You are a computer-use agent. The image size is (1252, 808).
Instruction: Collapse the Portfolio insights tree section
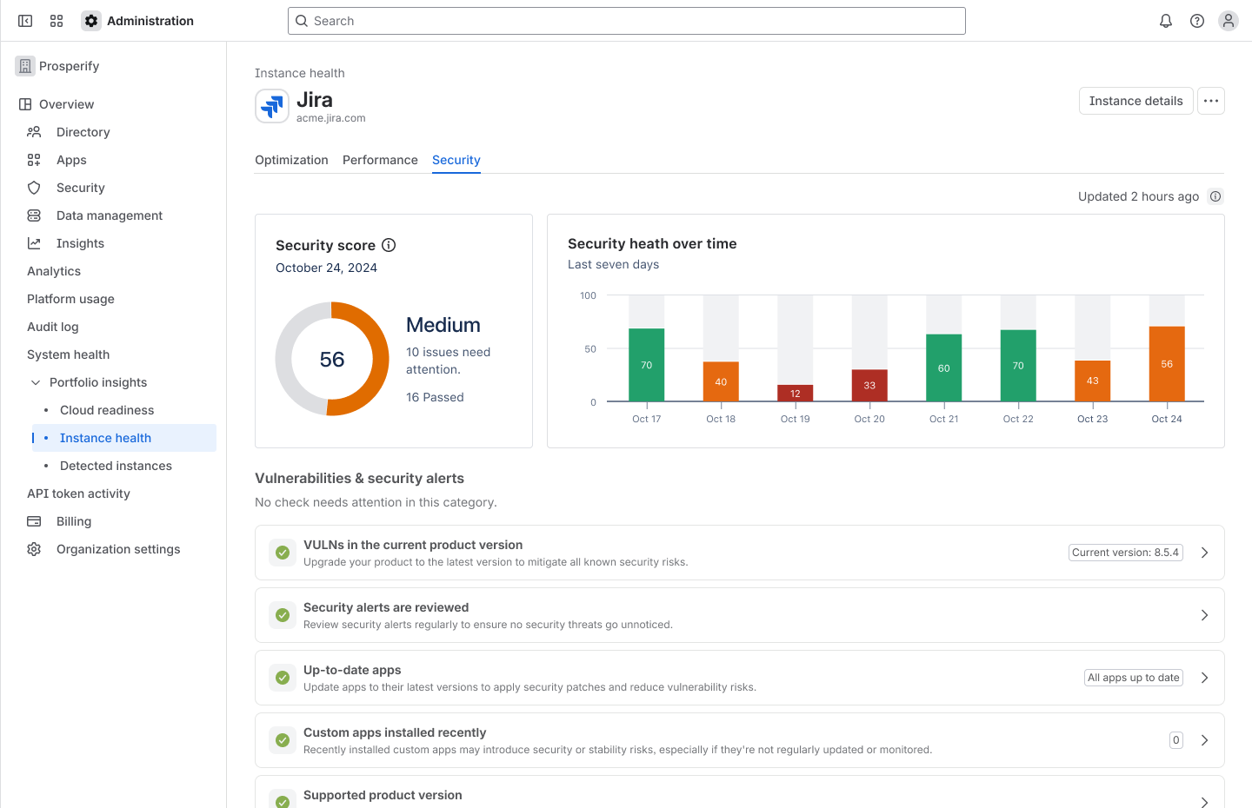coord(35,382)
